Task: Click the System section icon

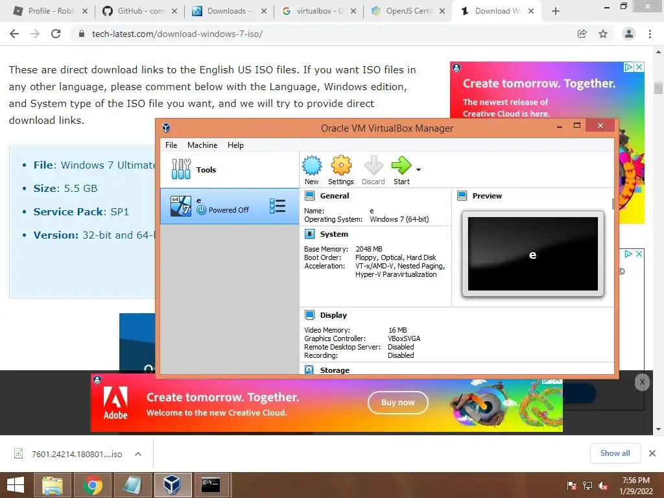Action: [310, 233]
